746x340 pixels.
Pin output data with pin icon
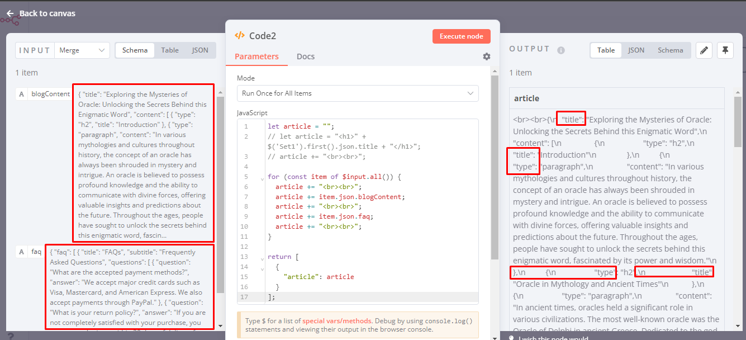click(x=725, y=50)
